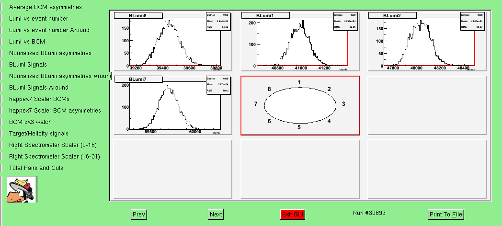Open happex7 Scaler BCMs page
The height and width of the screenshot is (226, 502).
coord(39,99)
